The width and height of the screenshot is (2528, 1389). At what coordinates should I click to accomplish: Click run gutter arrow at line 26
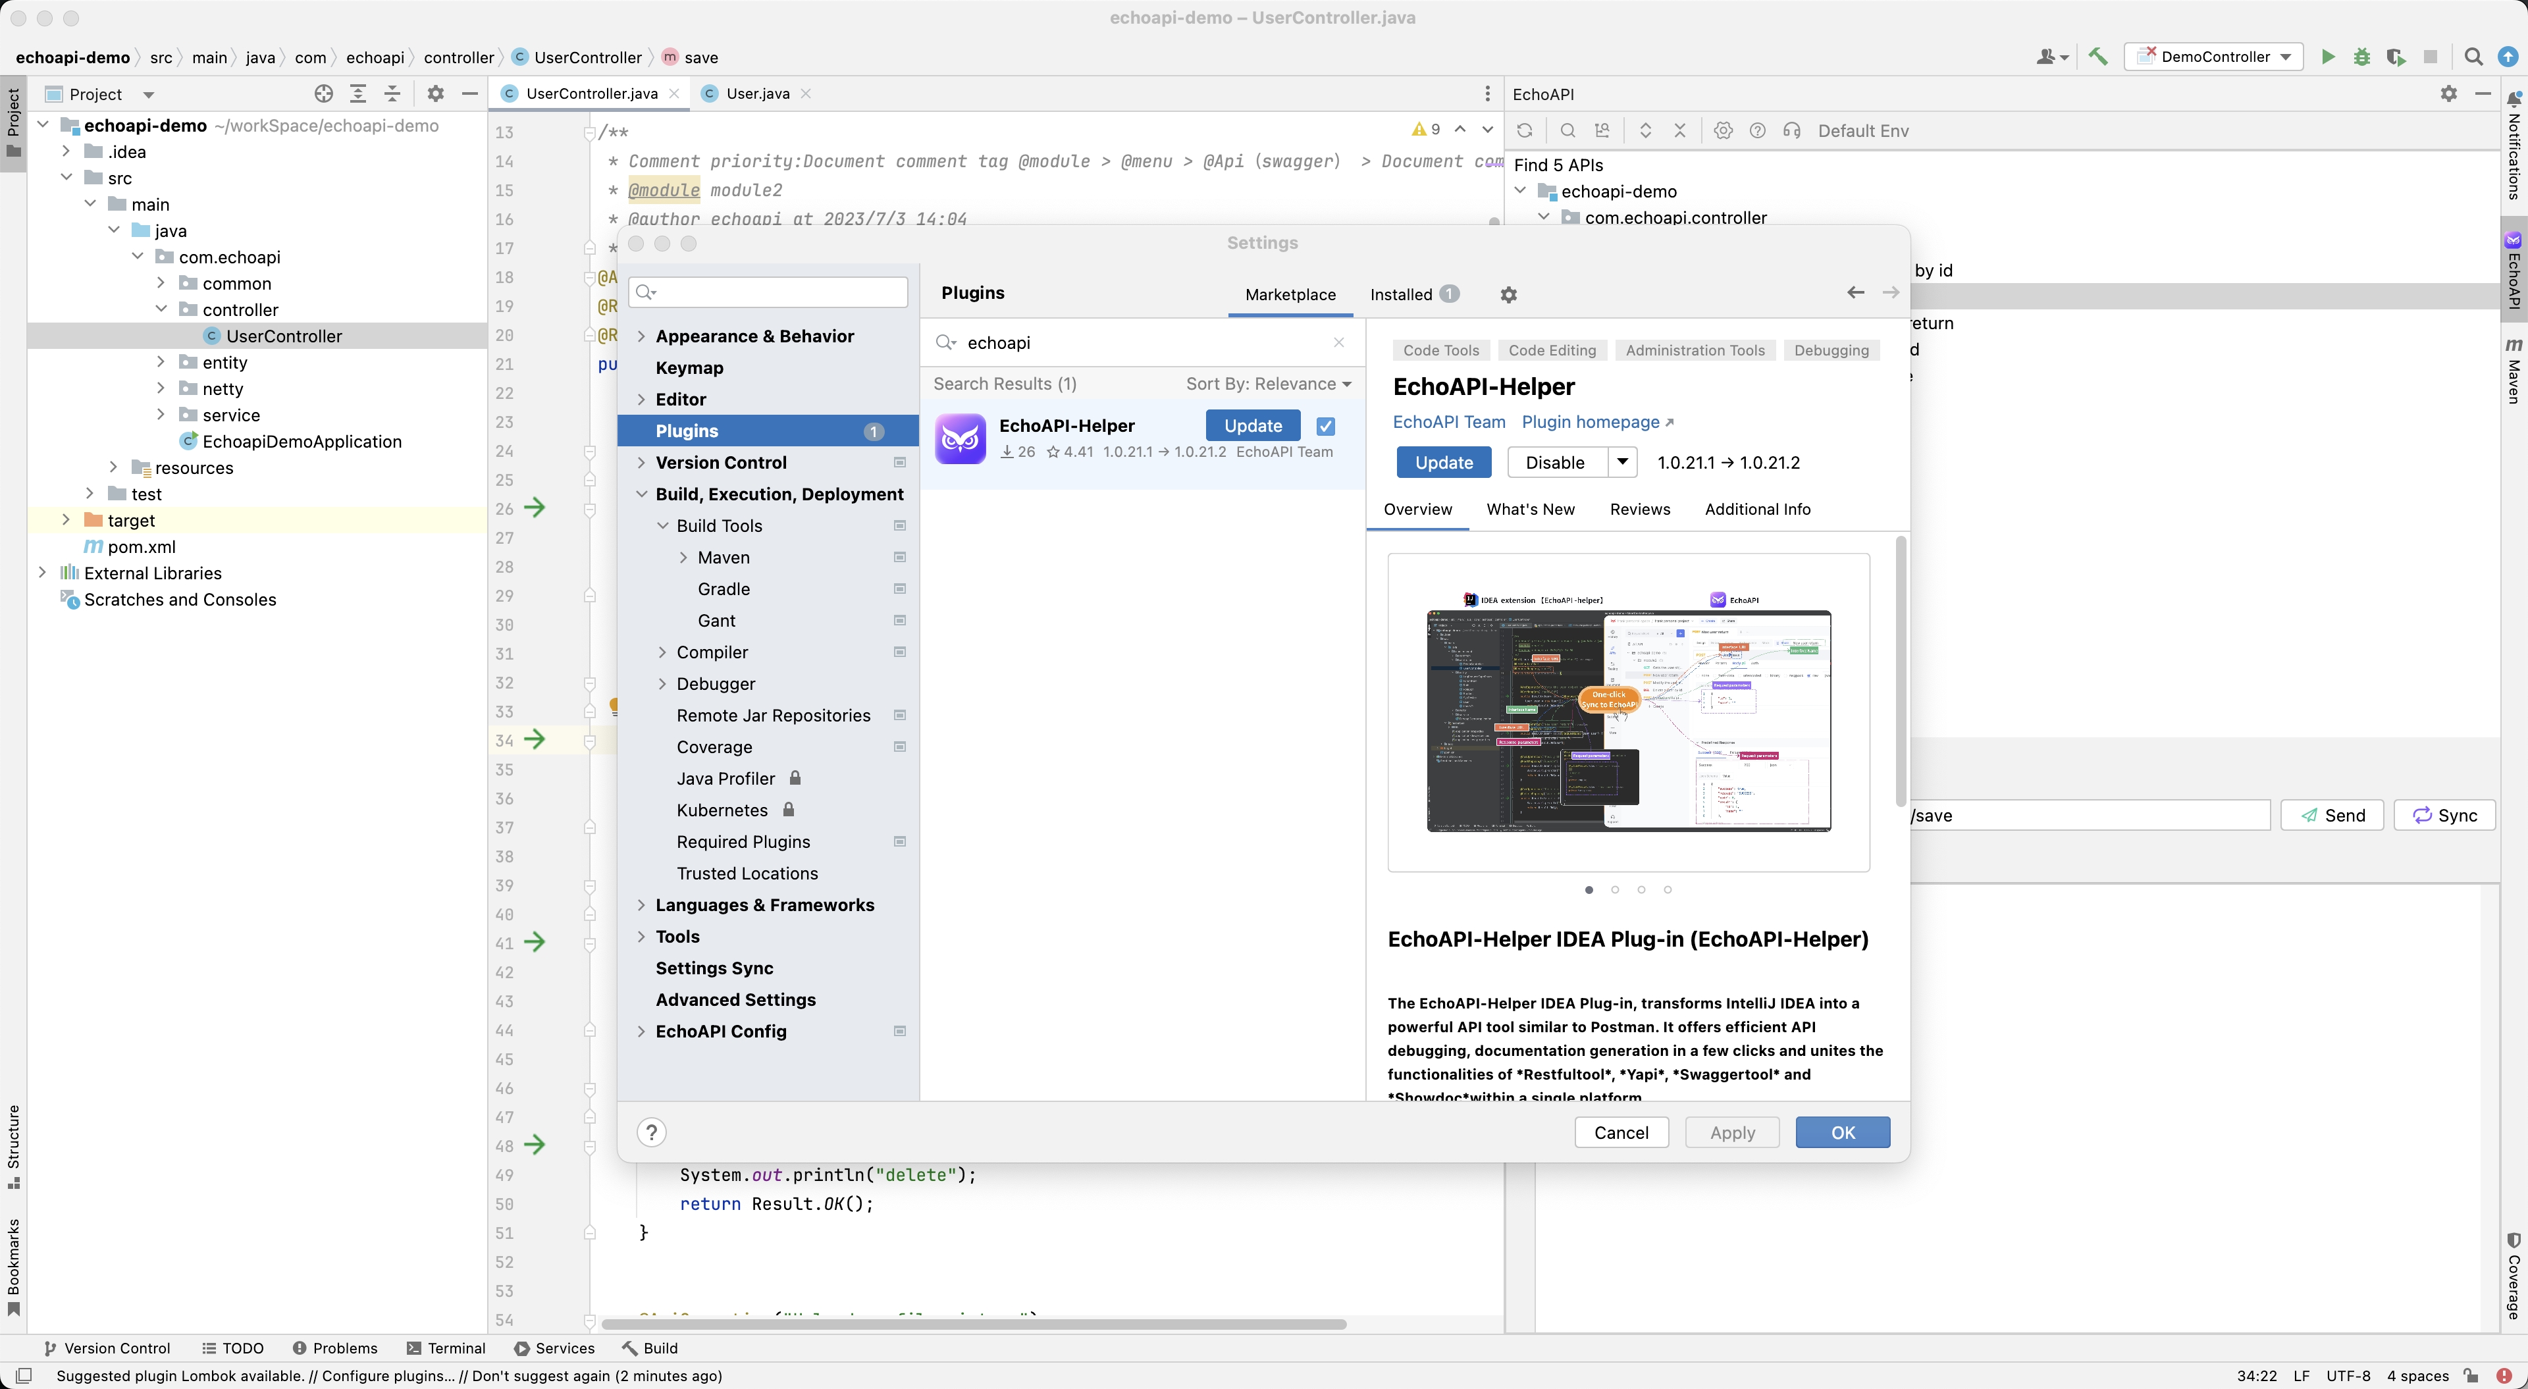[534, 508]
